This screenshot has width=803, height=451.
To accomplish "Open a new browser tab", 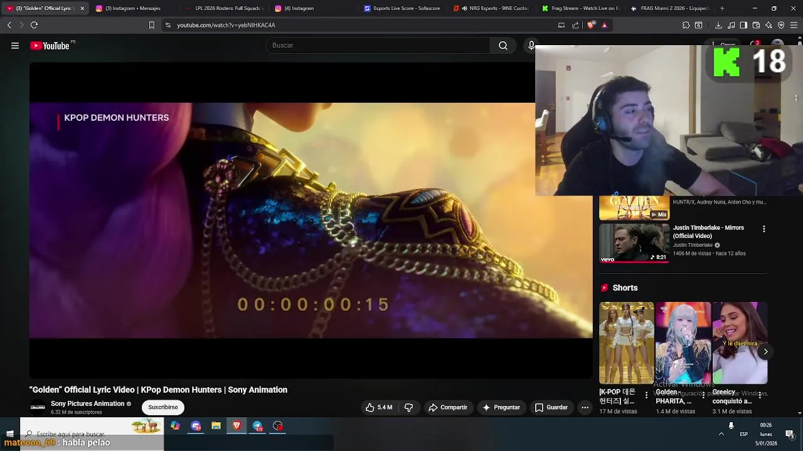I will (x=722, y=8).
